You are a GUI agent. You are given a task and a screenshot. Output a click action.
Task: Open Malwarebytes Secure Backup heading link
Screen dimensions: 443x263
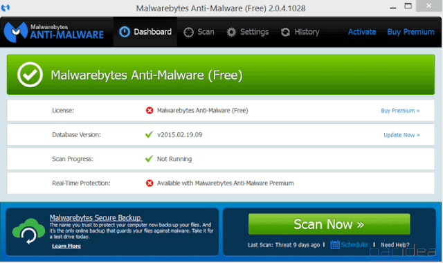tap(96, 218)
